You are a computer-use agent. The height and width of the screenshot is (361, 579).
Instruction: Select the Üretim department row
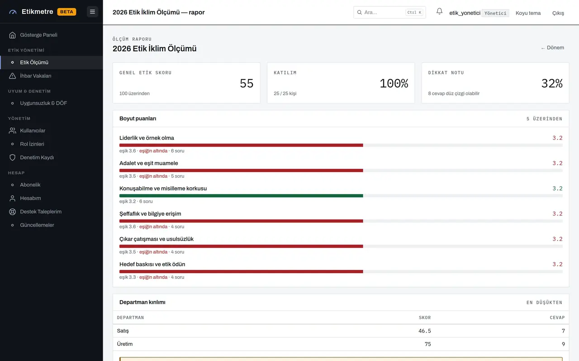pyautogui.click(x=341, y=344)
